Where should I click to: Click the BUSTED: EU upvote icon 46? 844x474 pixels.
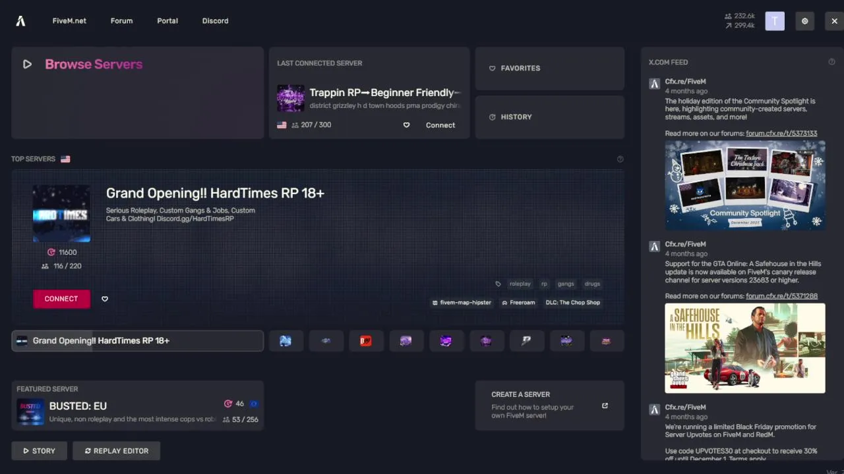coord(228,404)
